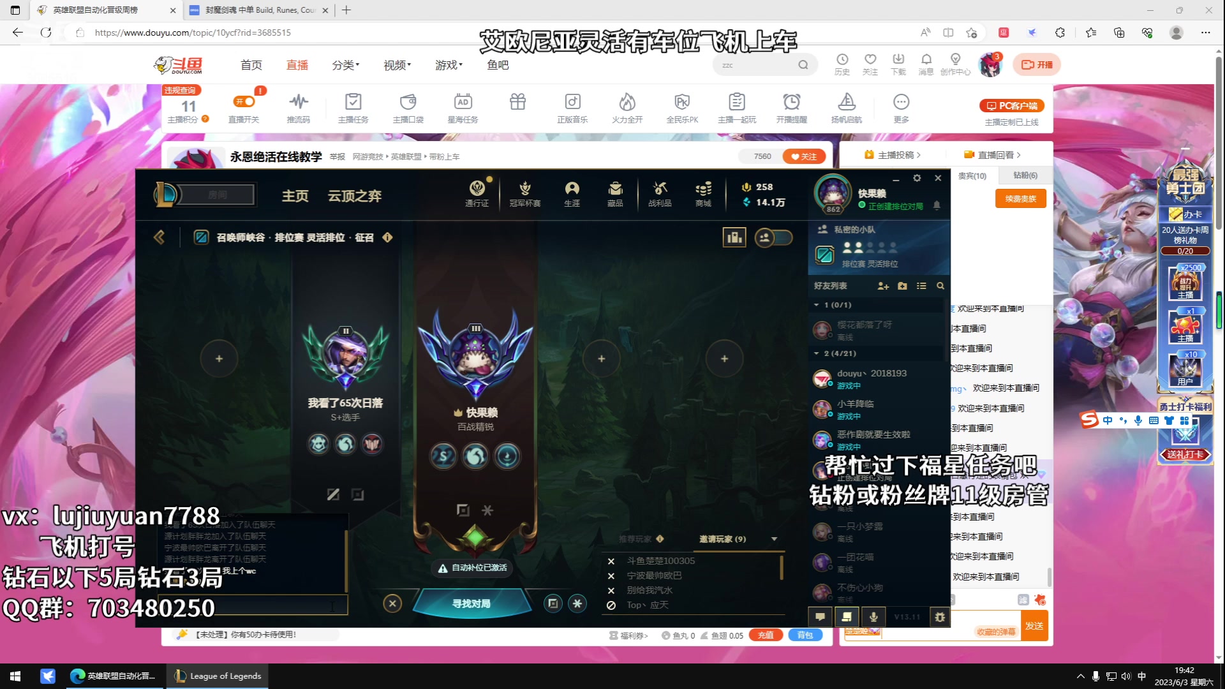Open 更多 more options icon
The width and height of the screenshot is (1225, 689).
[x=901, y=107]
